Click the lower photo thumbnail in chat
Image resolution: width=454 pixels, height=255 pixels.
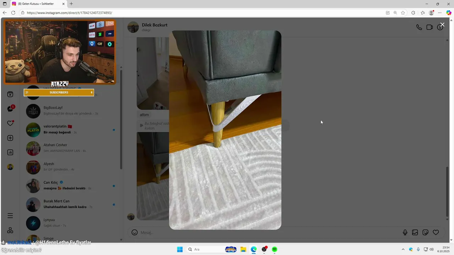coord(153,176)
